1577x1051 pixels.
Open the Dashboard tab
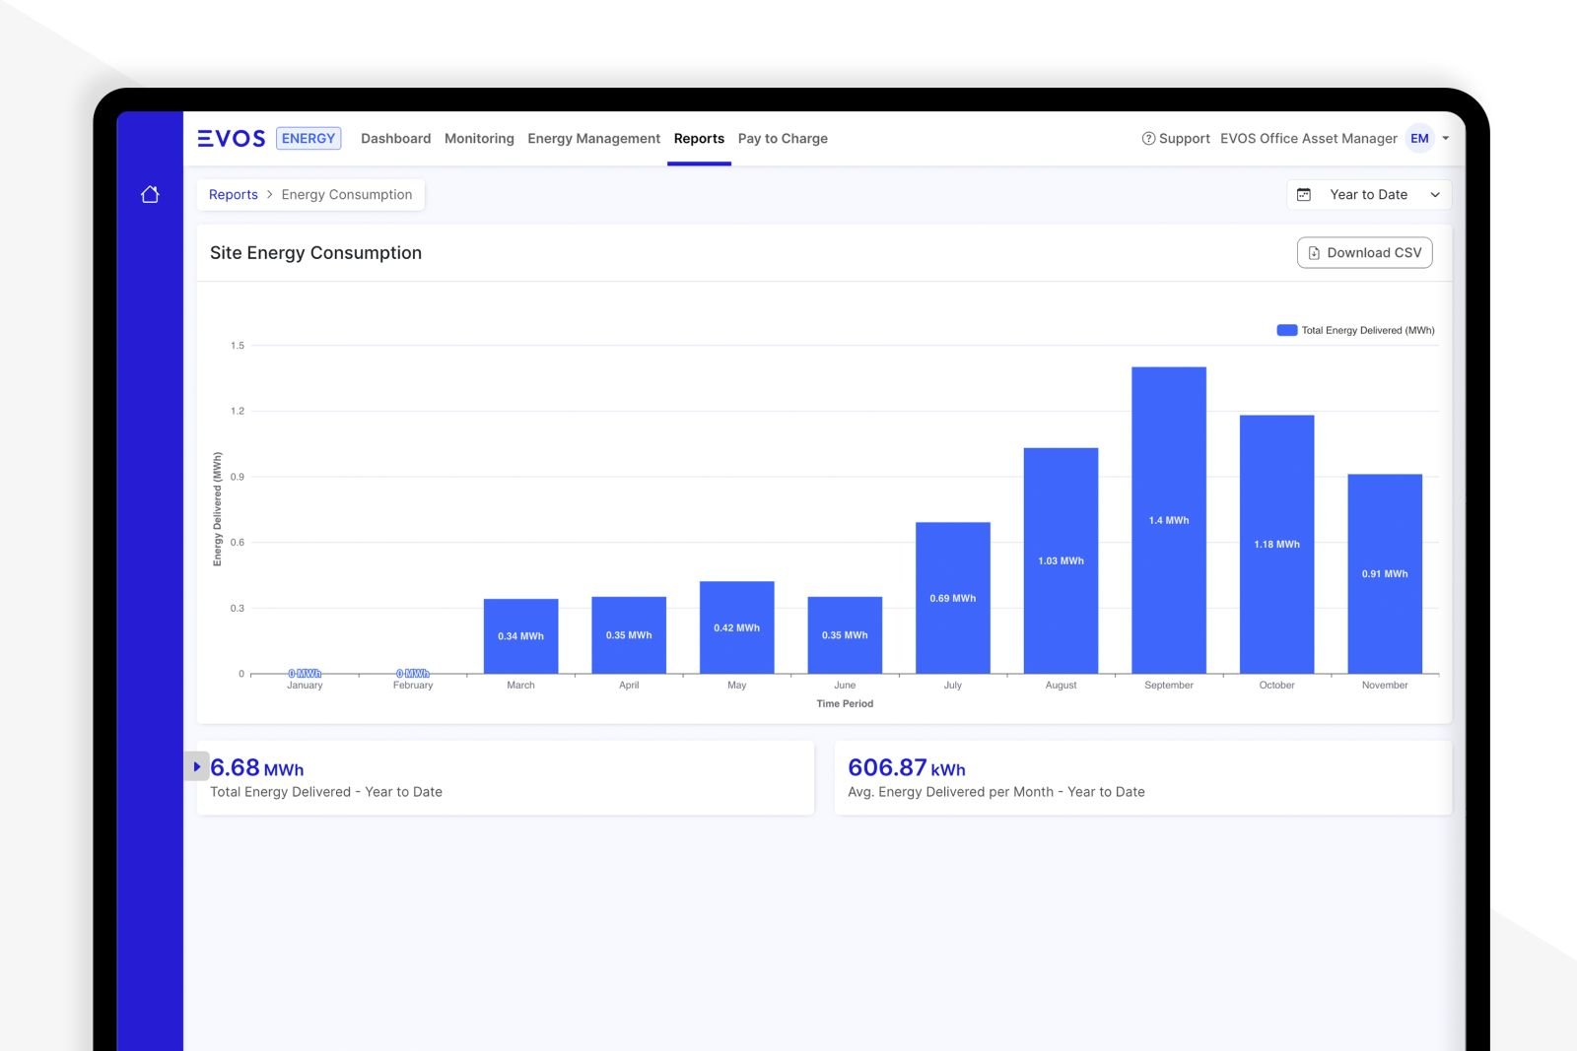coord(395,139)
